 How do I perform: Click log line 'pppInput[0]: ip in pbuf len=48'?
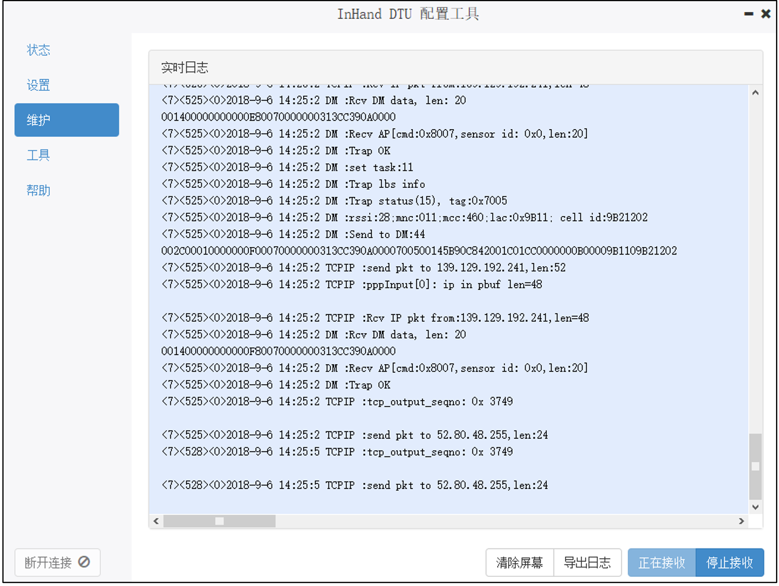click(x=352, y=284)
